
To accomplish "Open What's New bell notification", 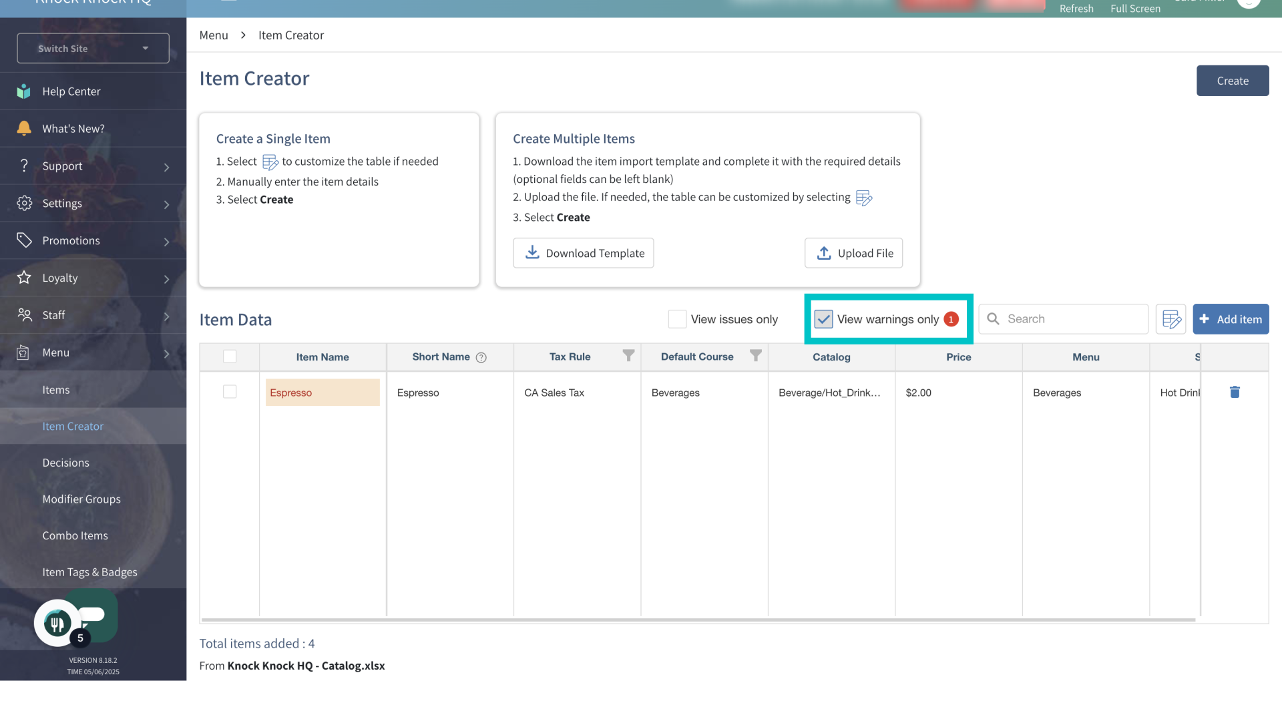I will (73, 129).
